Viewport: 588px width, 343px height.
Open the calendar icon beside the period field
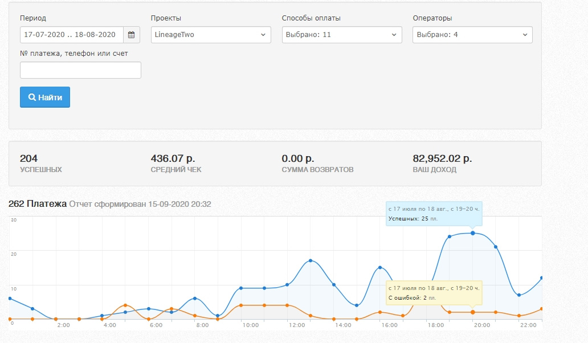[x=132, y=35]
